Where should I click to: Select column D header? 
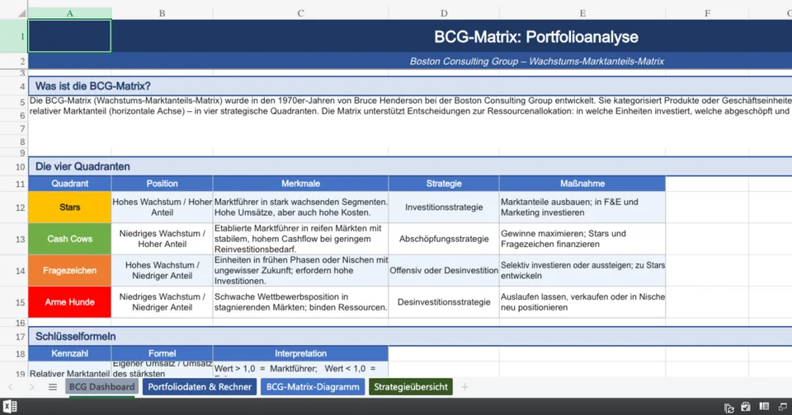pyautogui.click(x=444, y=14)
